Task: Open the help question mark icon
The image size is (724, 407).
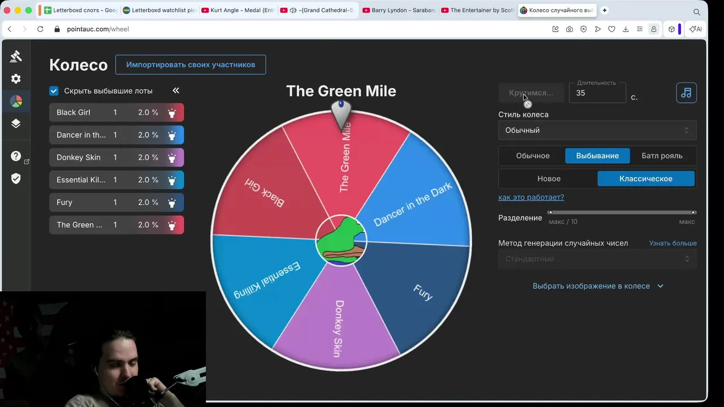Action: pos(16,156)
